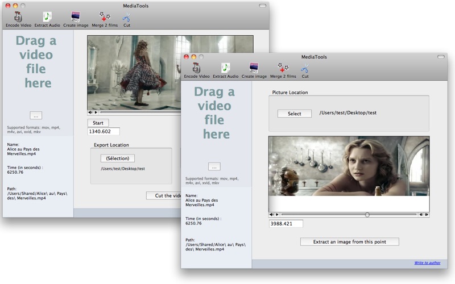Open Extract Audio in the back window toolbar
Viewport: 455px width, 284px height.
tap(47, 19)
